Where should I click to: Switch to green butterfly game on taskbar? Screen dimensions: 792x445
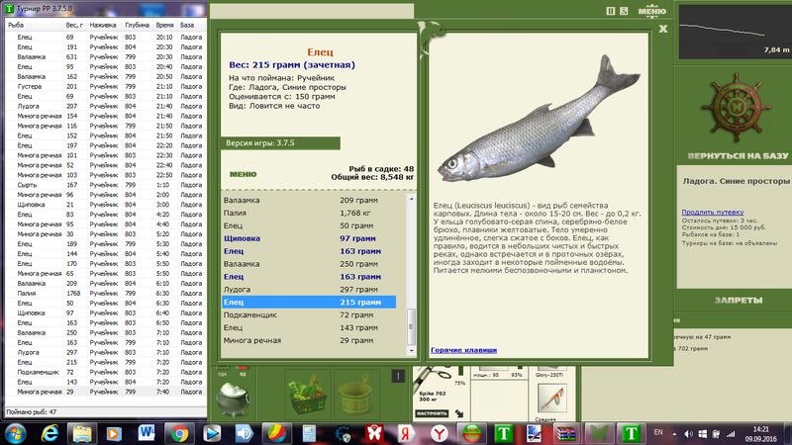599,433
